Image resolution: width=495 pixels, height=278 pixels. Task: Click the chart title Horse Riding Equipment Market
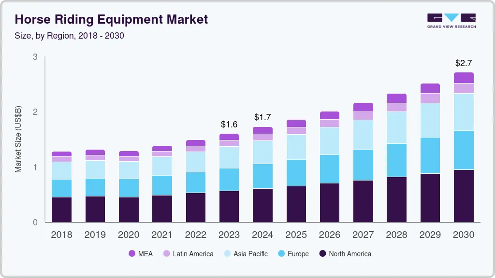(111, 19)
